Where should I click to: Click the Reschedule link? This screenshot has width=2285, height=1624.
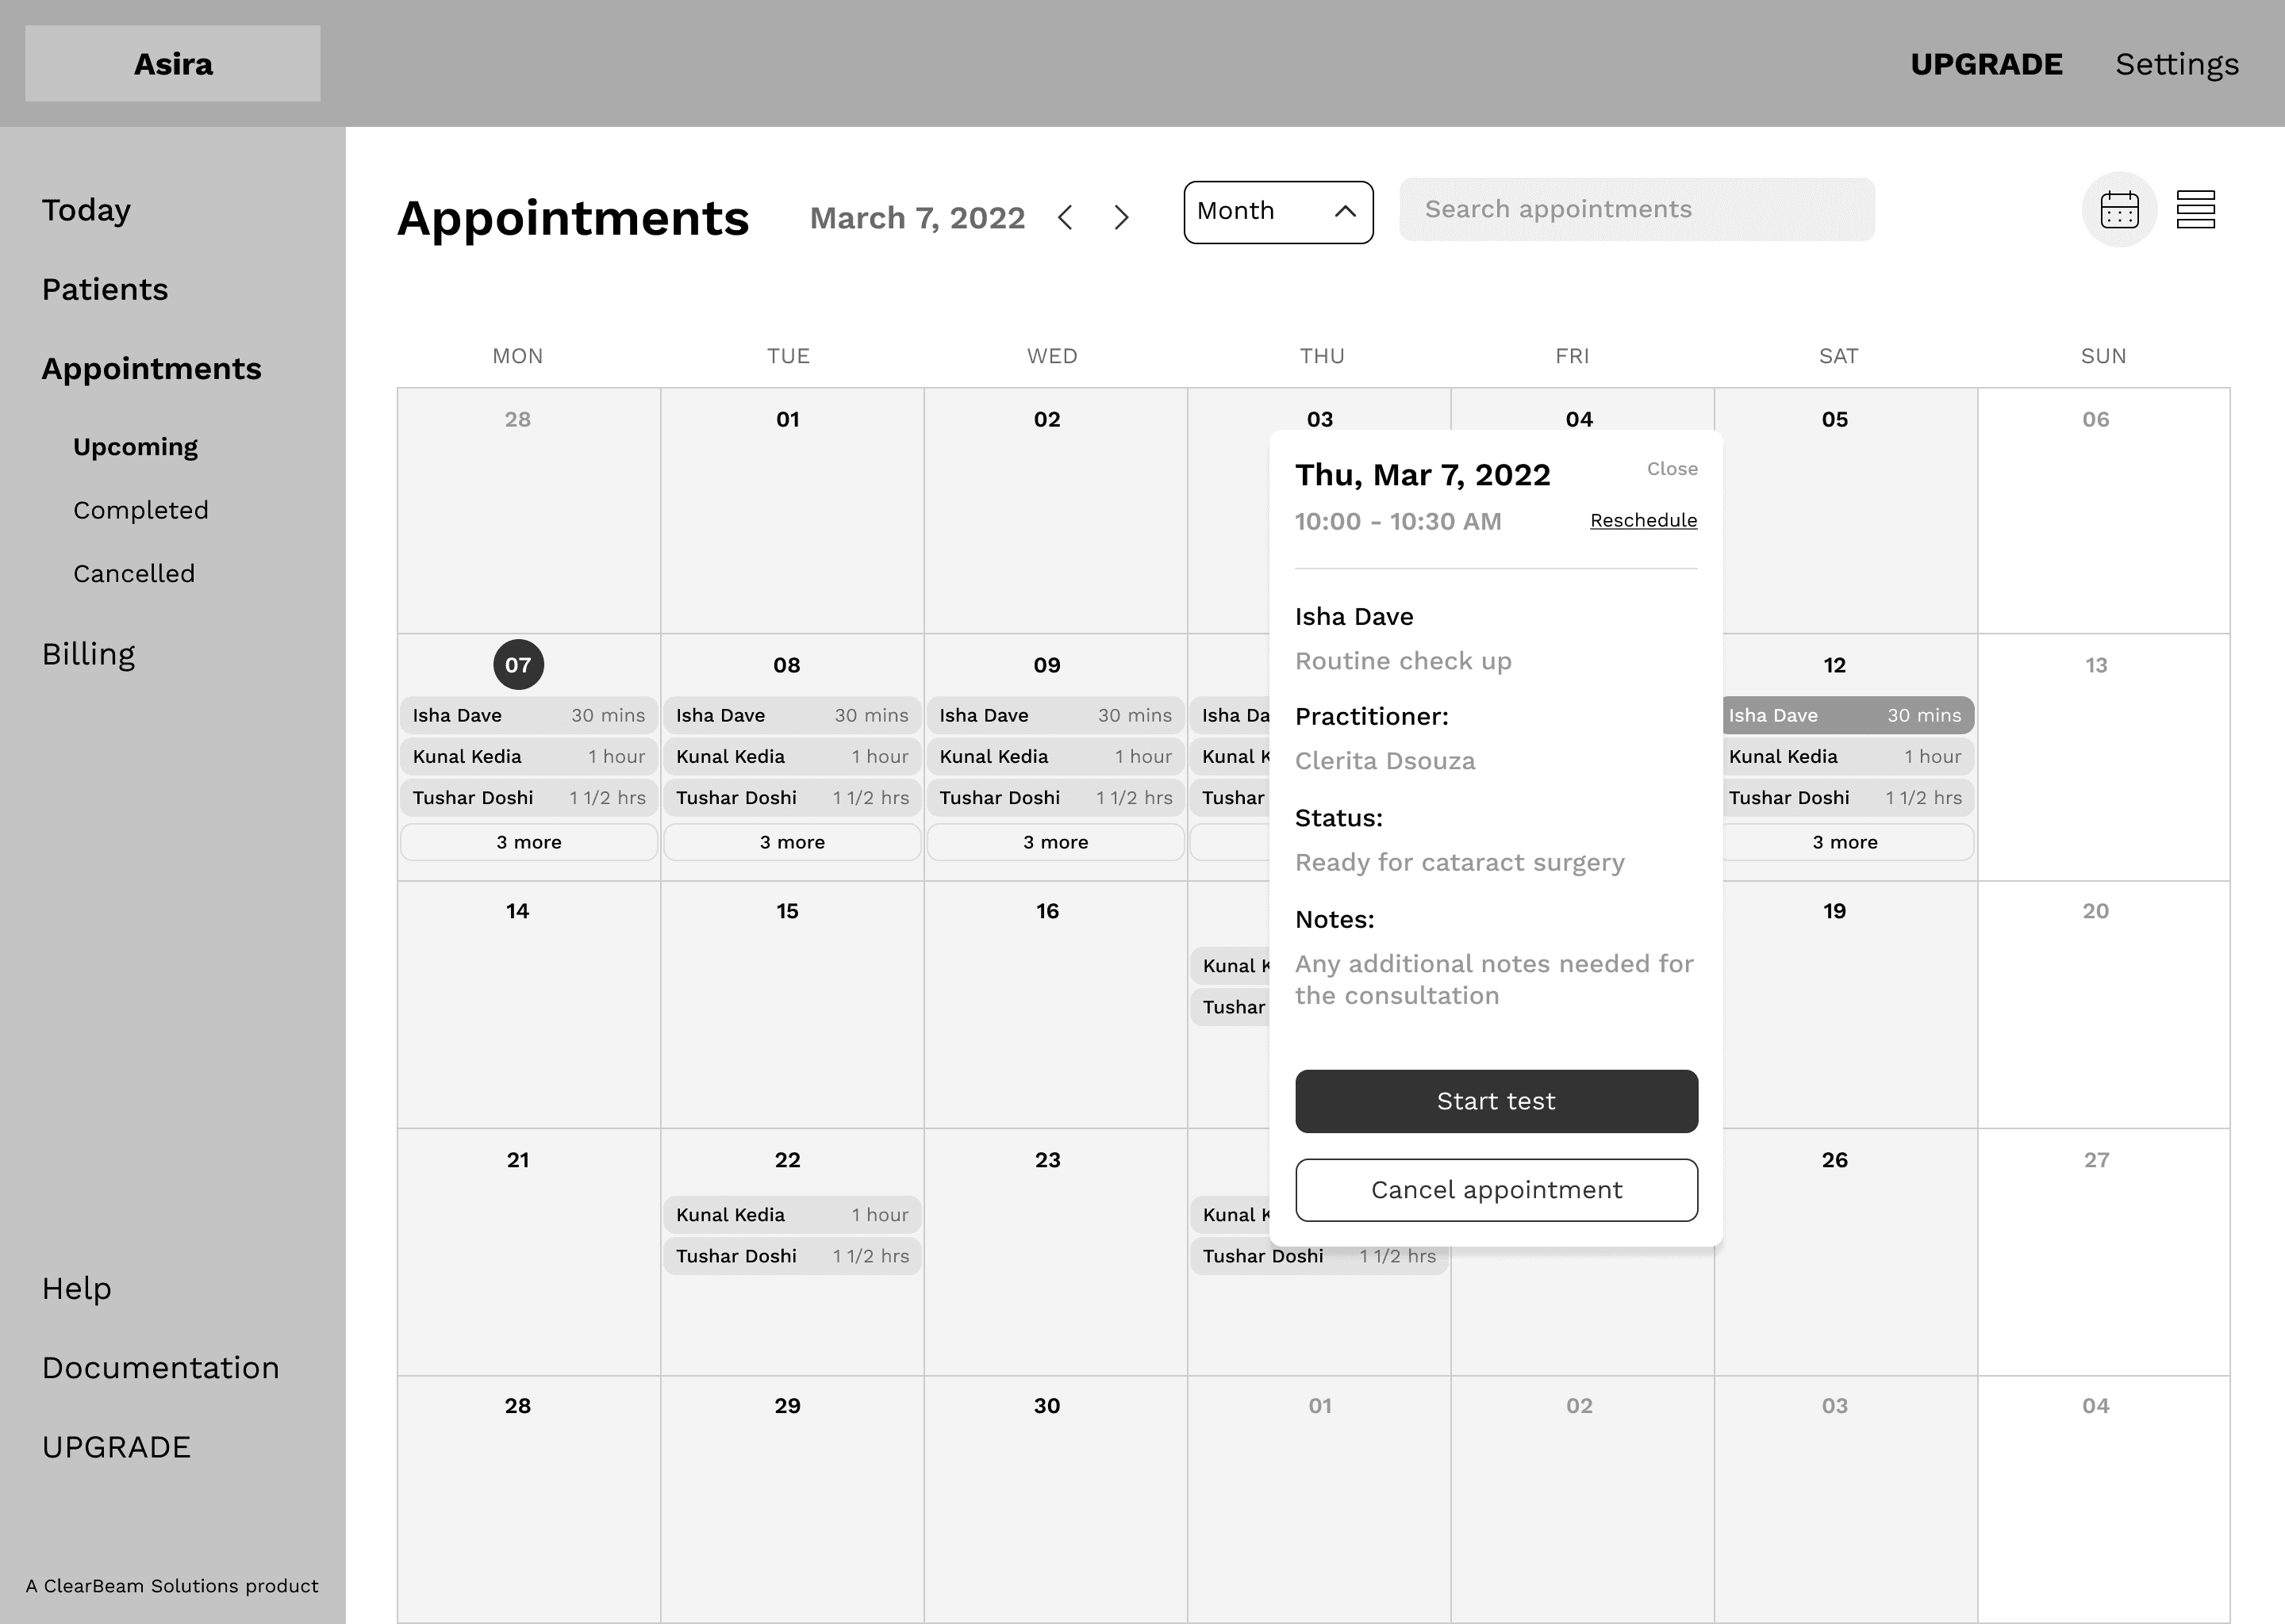[x=1642, y=520]
